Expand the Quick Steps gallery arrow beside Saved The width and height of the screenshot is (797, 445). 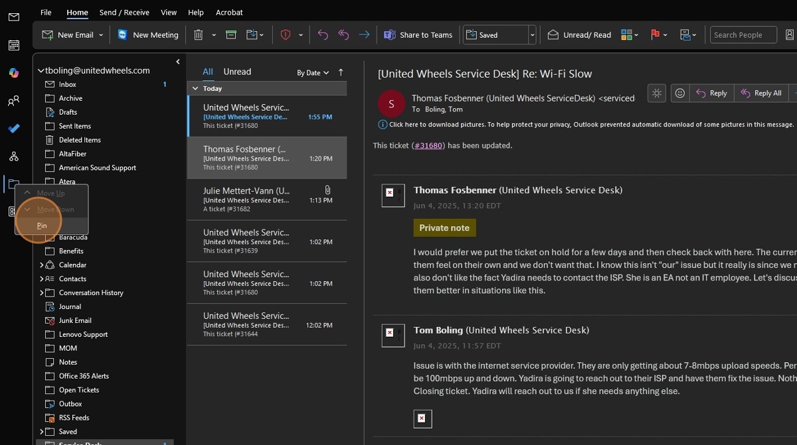pos(532,35)
